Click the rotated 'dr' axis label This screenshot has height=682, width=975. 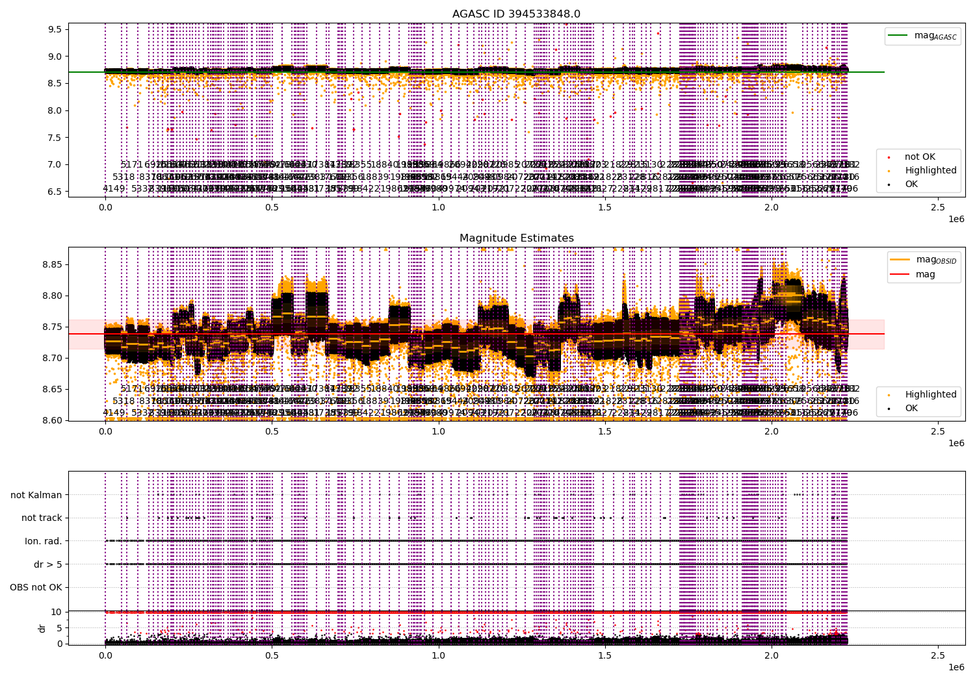42,628
